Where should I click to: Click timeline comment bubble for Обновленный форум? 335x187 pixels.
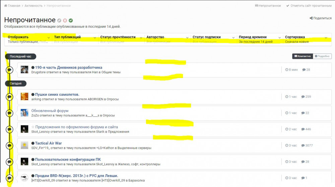(x=9, y=113)
